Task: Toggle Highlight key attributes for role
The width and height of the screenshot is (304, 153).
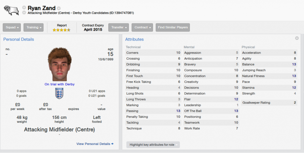Action: (153, 145)
